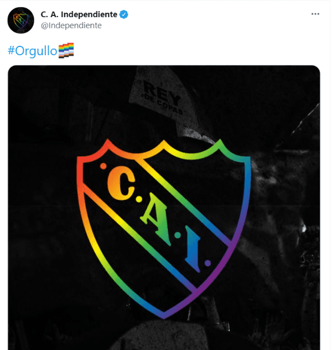Click the green right peak of the shield
Image resolution: width=332 pixels, height=350 pixels.
click(x=220, y=144)
